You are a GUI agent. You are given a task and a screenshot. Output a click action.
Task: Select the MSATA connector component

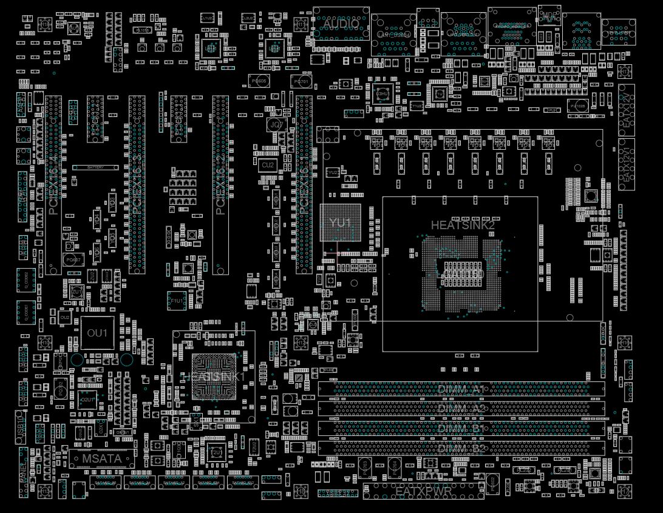point(102,459)
